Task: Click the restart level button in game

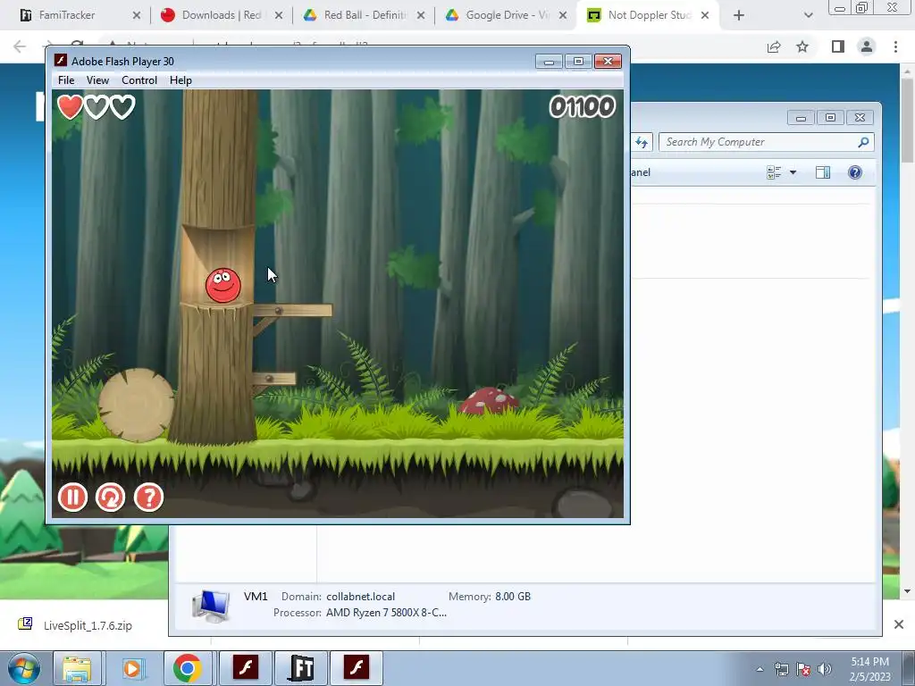Action: pyautogui.click(x=110, y=498)
